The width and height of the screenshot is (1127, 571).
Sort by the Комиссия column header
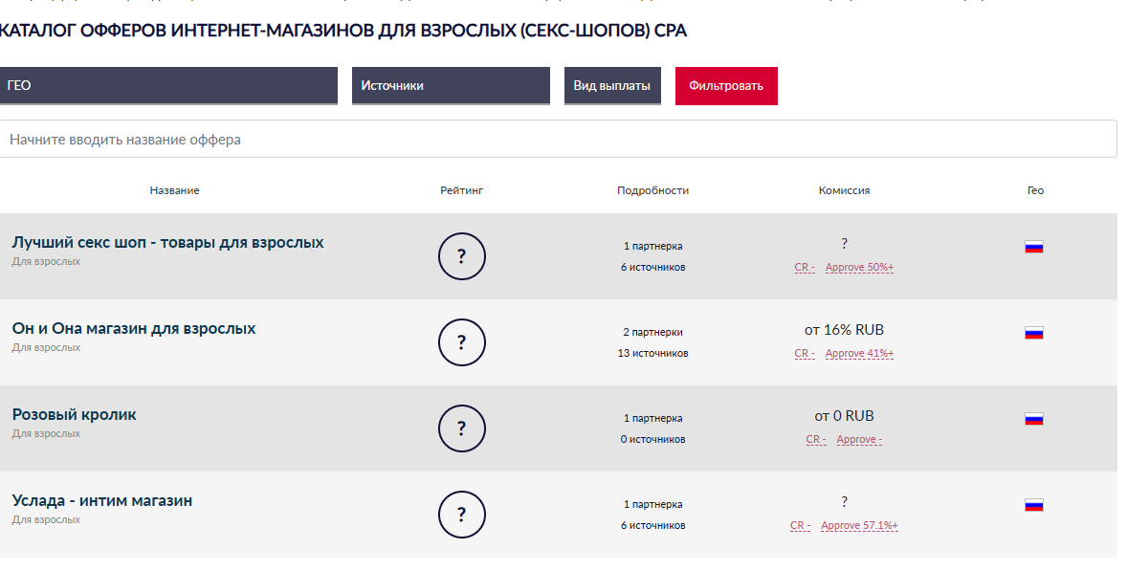point(844,190)
